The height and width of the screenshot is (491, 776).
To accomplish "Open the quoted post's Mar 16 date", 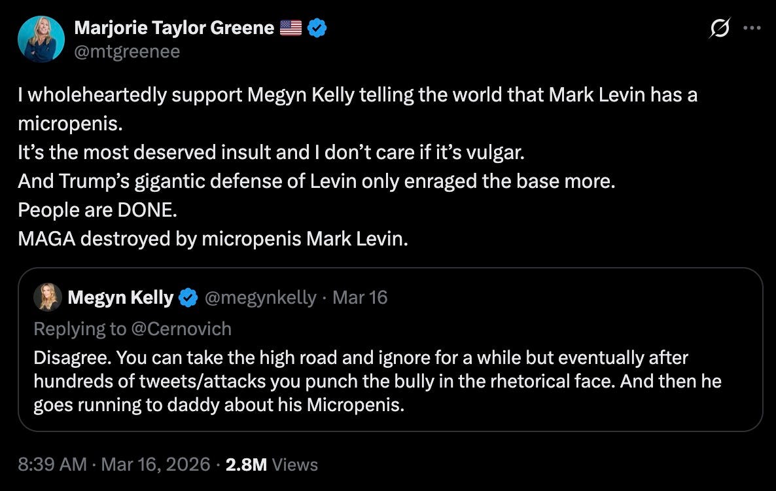I will click(x=360, y=298).
